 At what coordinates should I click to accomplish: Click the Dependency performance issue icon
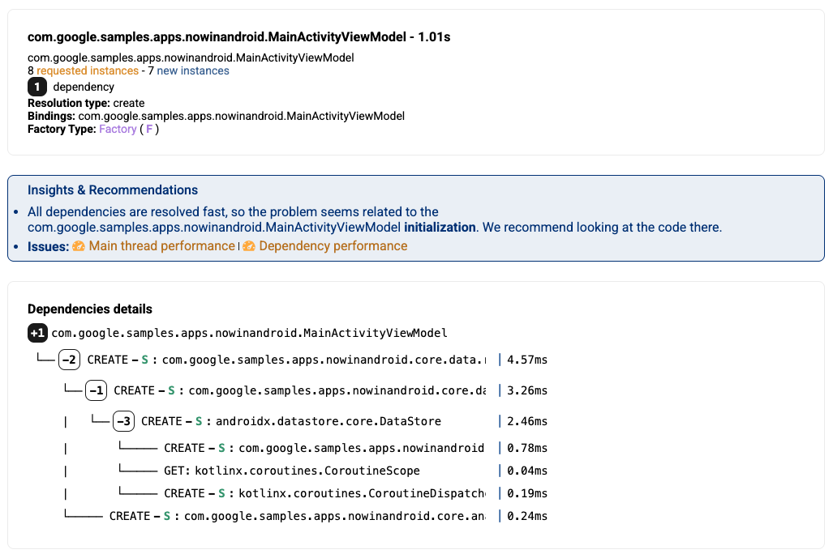point(249,246)
